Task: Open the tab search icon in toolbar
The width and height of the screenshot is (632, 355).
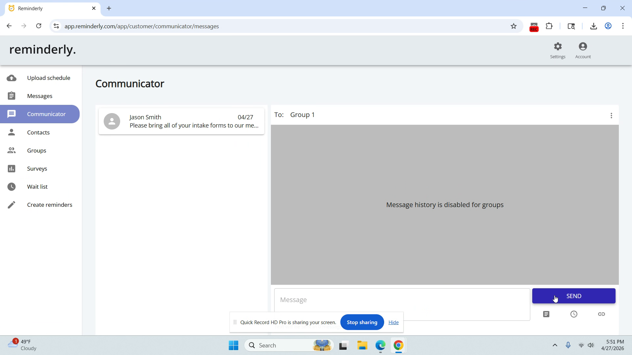Action: coord(571,26)
